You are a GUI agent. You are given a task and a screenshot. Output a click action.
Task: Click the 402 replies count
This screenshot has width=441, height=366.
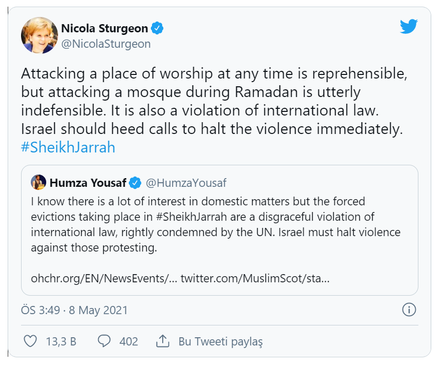[x=128, y=341]
